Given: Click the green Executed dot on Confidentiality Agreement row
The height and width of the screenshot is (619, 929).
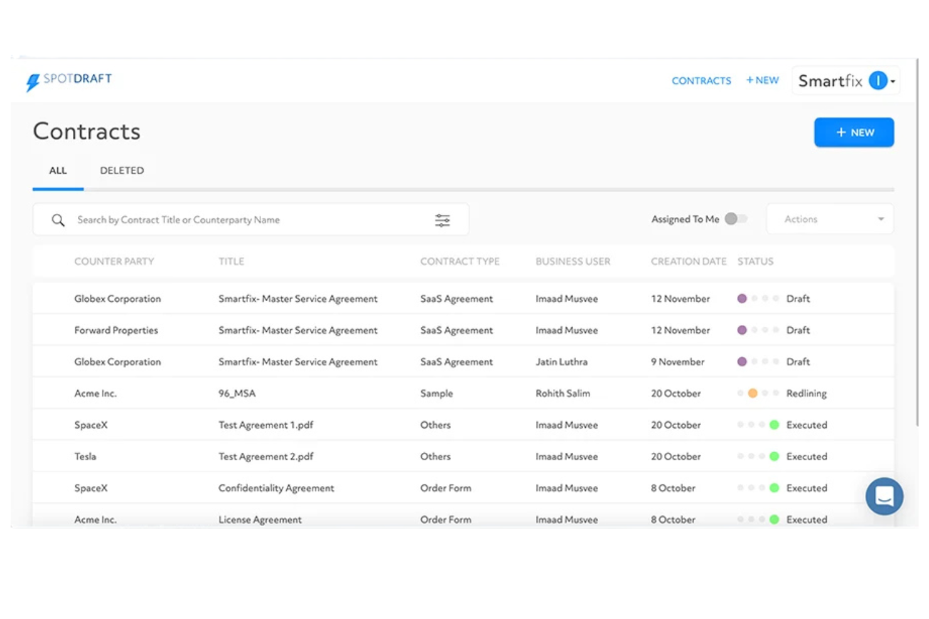Looking at the screenshot, I should (x=774, y=487).
